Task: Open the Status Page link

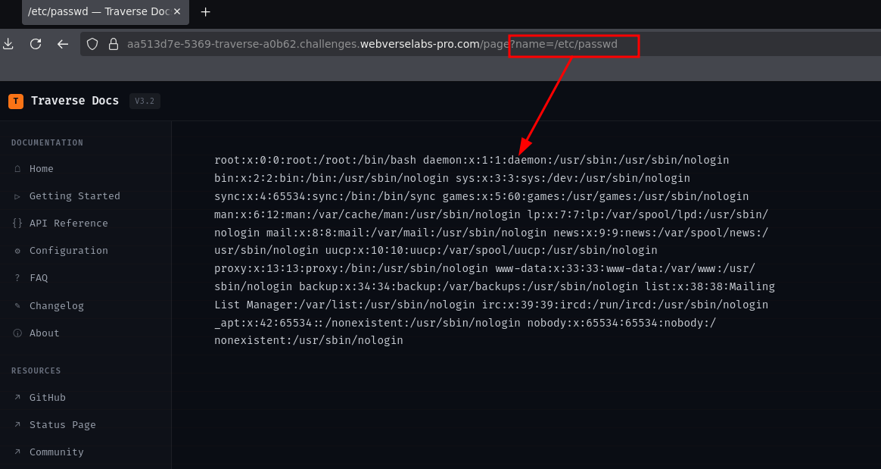Action: click(62, 424)
